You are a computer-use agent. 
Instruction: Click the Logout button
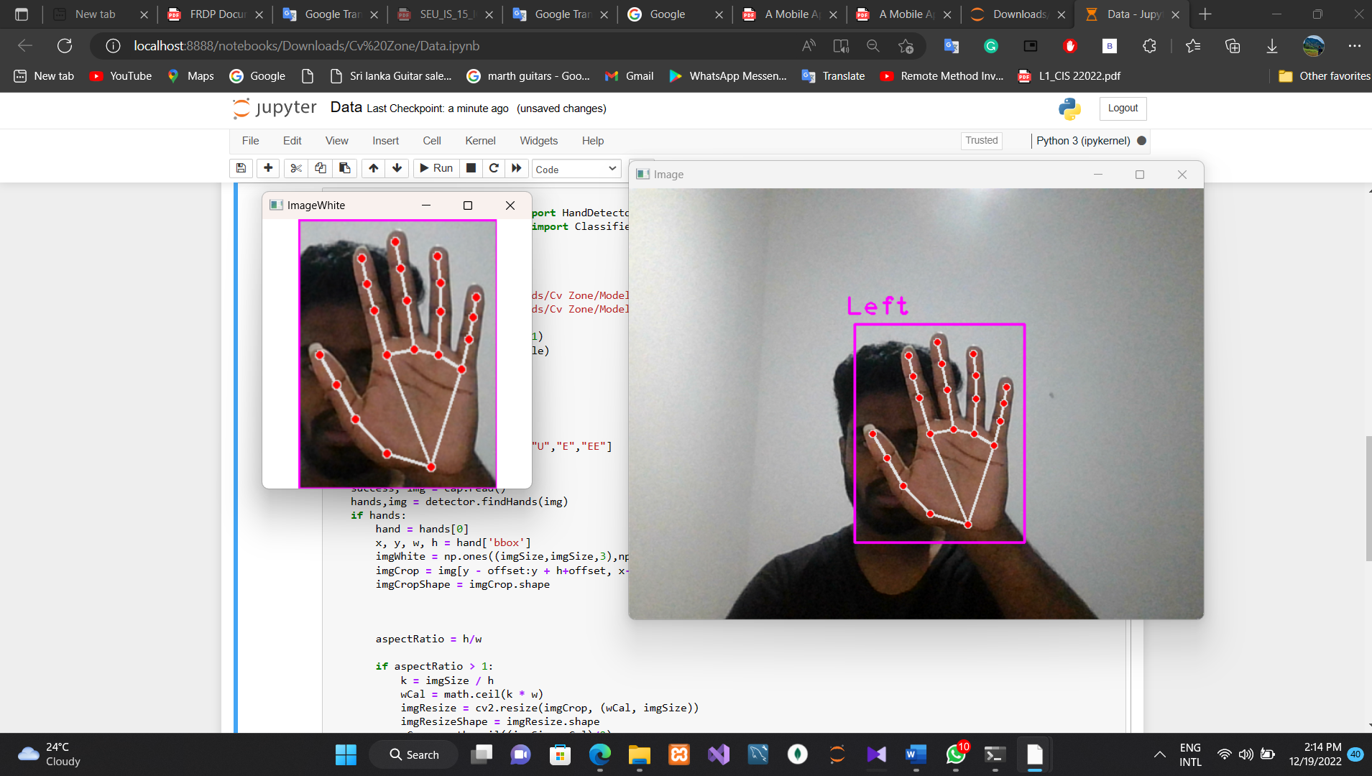pyautogui.click(x=1122, y=108)
